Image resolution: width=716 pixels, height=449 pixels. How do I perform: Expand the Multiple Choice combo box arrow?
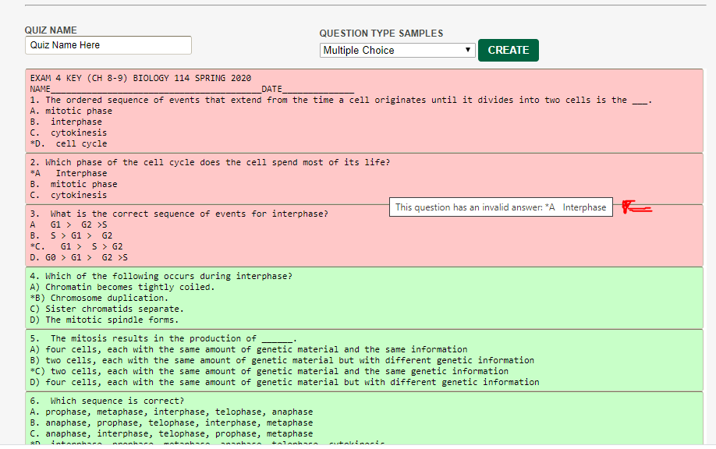(468, 49)
